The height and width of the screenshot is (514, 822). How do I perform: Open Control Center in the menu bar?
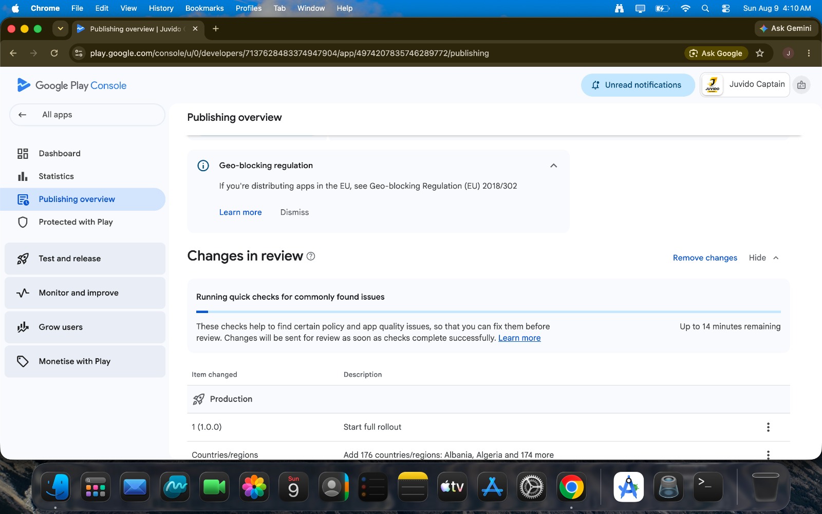coord(725,8)
